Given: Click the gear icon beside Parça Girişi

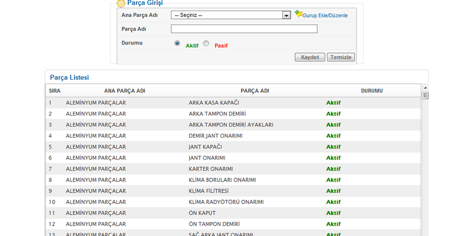Looking at the screenshot, I should (121, 3).
